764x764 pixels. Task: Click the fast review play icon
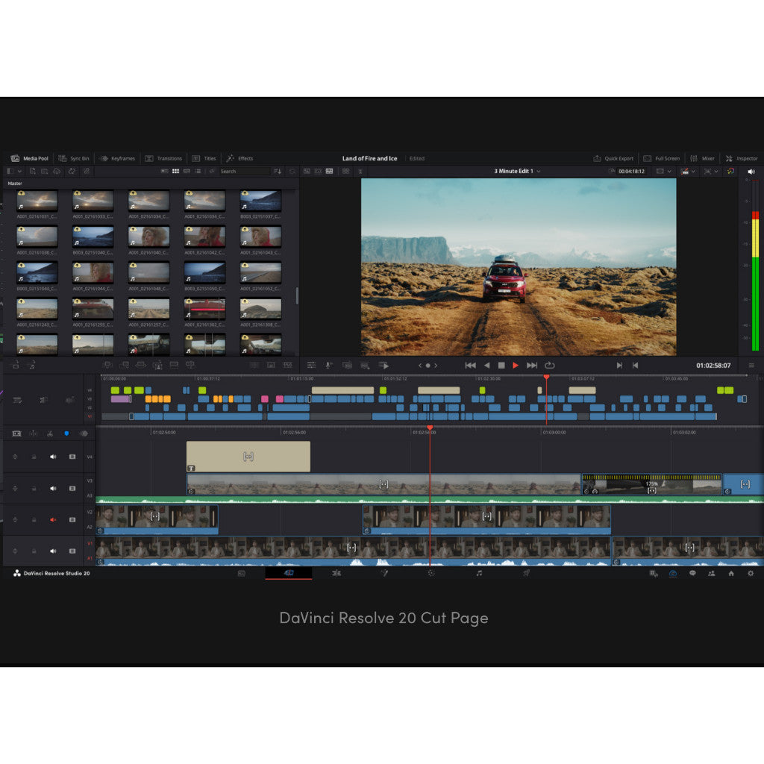383,365
